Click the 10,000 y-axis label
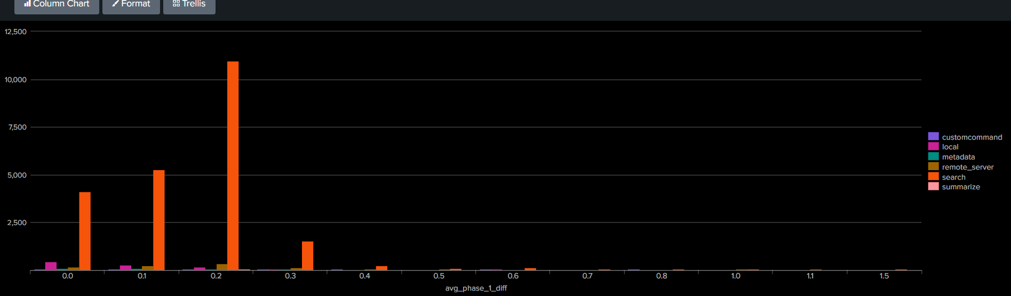 pyautogui.click(x=15, y=79)
